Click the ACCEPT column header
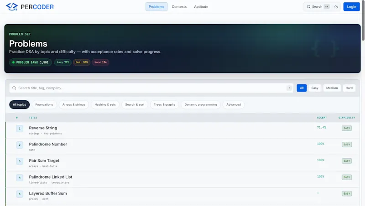This screenshot has height=206, width=365. [x=322, y=118]
